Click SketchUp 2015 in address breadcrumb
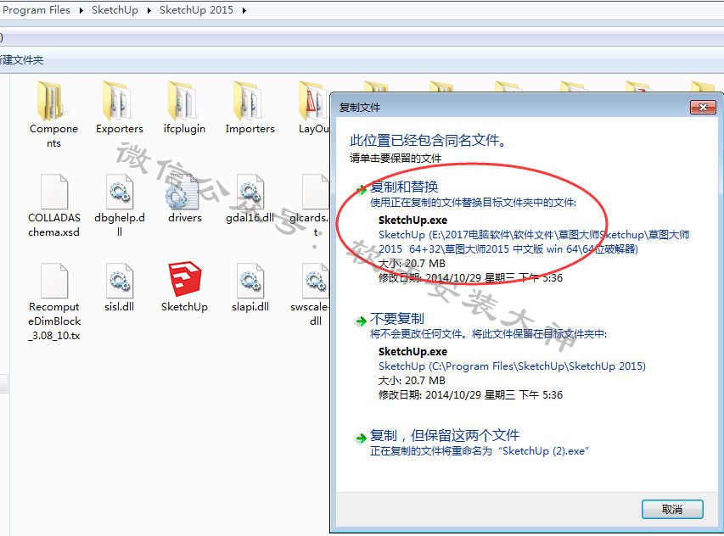Screen dimensions: 724x536 [x=196, y=9]
